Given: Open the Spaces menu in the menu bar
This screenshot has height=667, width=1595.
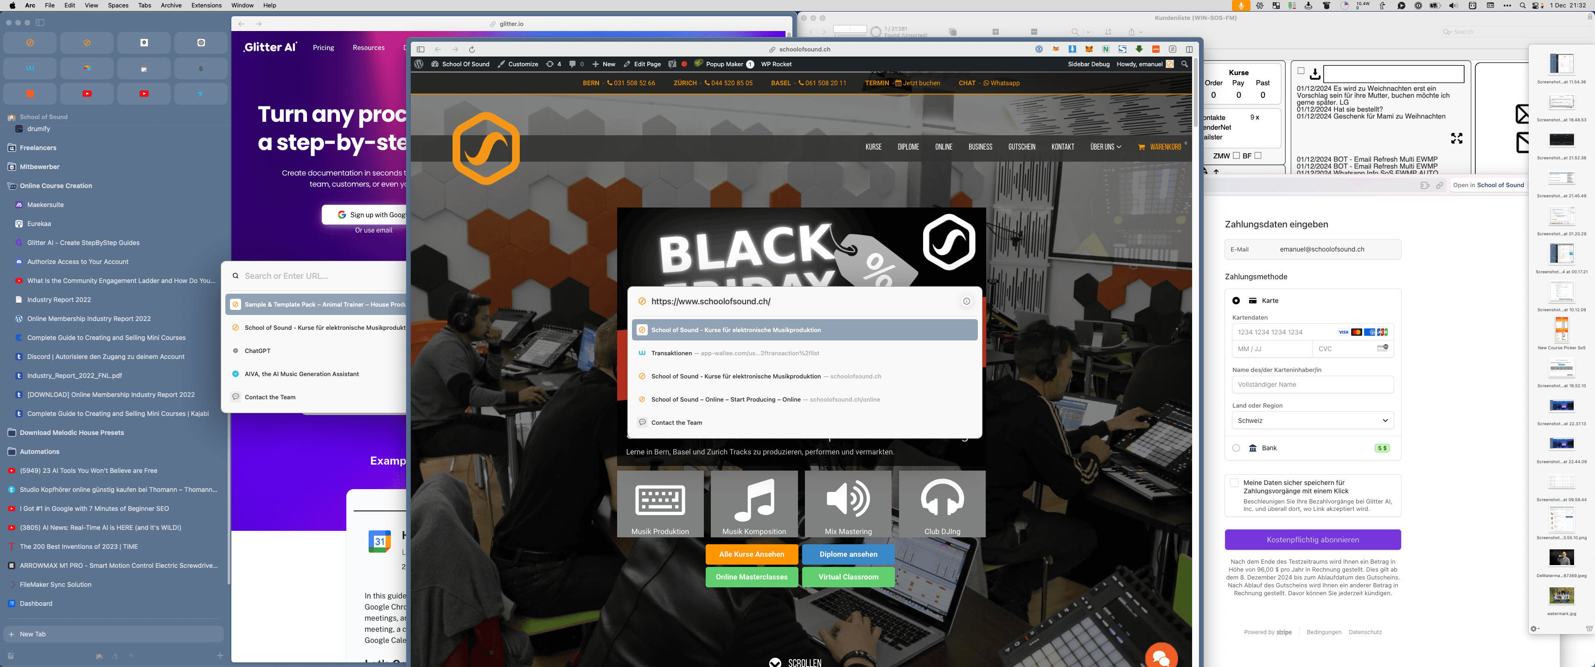Looking at the screenshot, I should coord(118,6).
